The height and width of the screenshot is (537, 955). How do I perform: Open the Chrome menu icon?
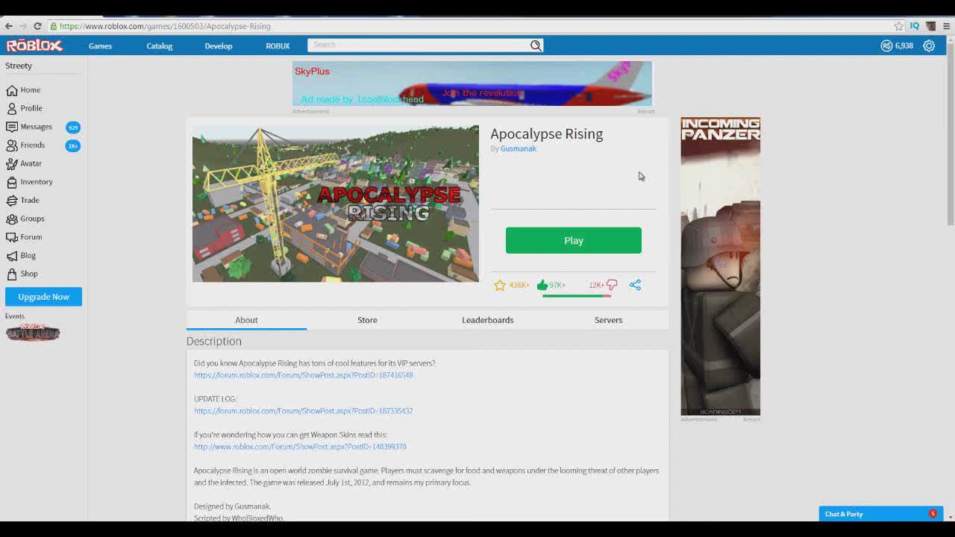tap(946, 26)
